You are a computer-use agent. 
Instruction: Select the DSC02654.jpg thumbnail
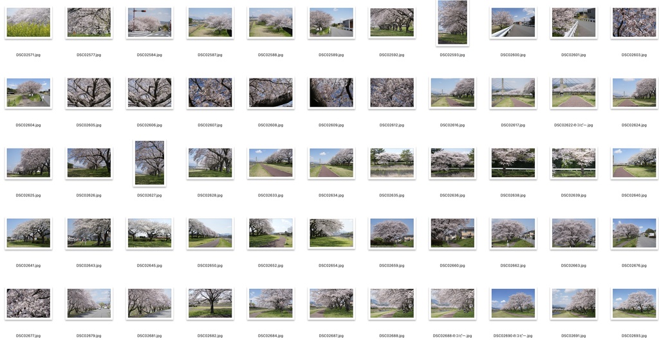pos(331,233)
